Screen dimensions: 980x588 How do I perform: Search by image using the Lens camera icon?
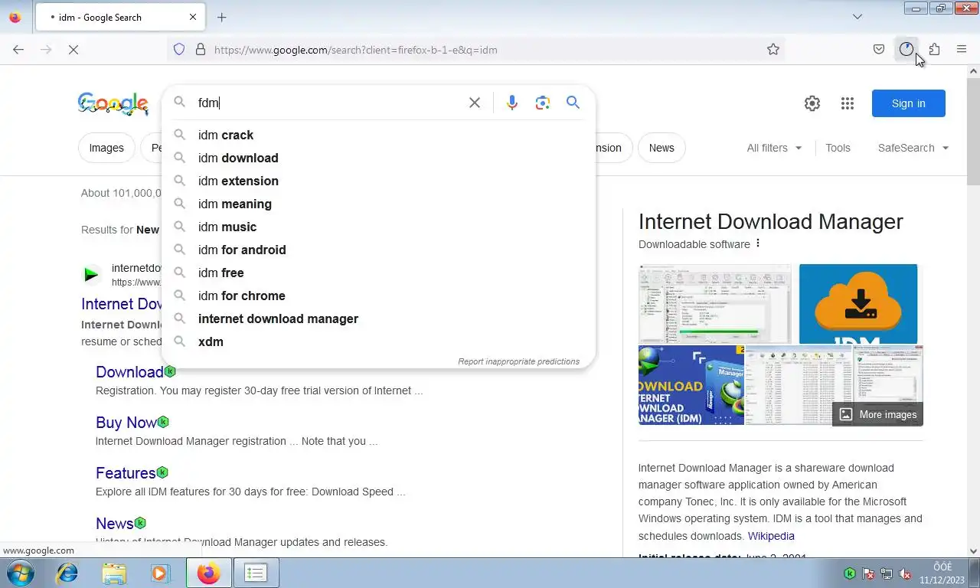(x=543, y=103)
